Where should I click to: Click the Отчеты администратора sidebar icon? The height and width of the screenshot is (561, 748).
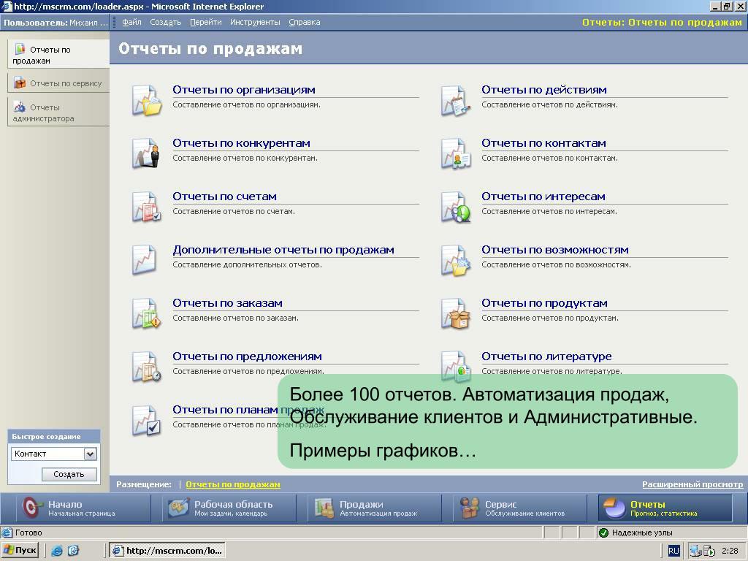tap(20, 107)
